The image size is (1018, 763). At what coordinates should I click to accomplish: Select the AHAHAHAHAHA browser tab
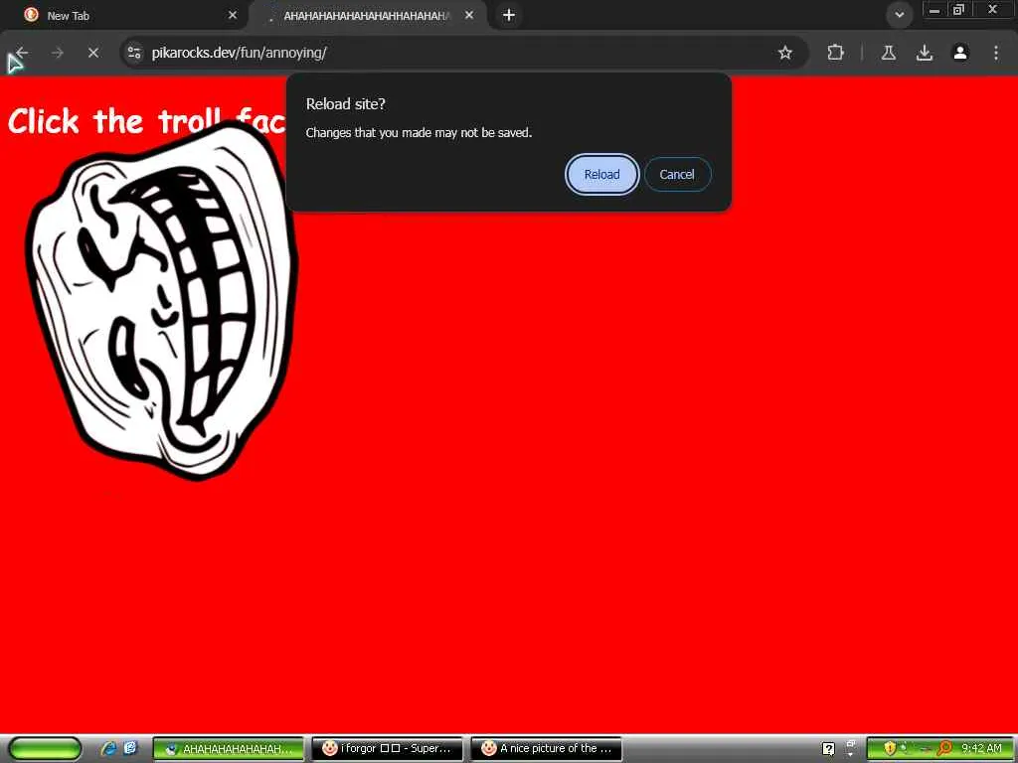coord(368,15)
